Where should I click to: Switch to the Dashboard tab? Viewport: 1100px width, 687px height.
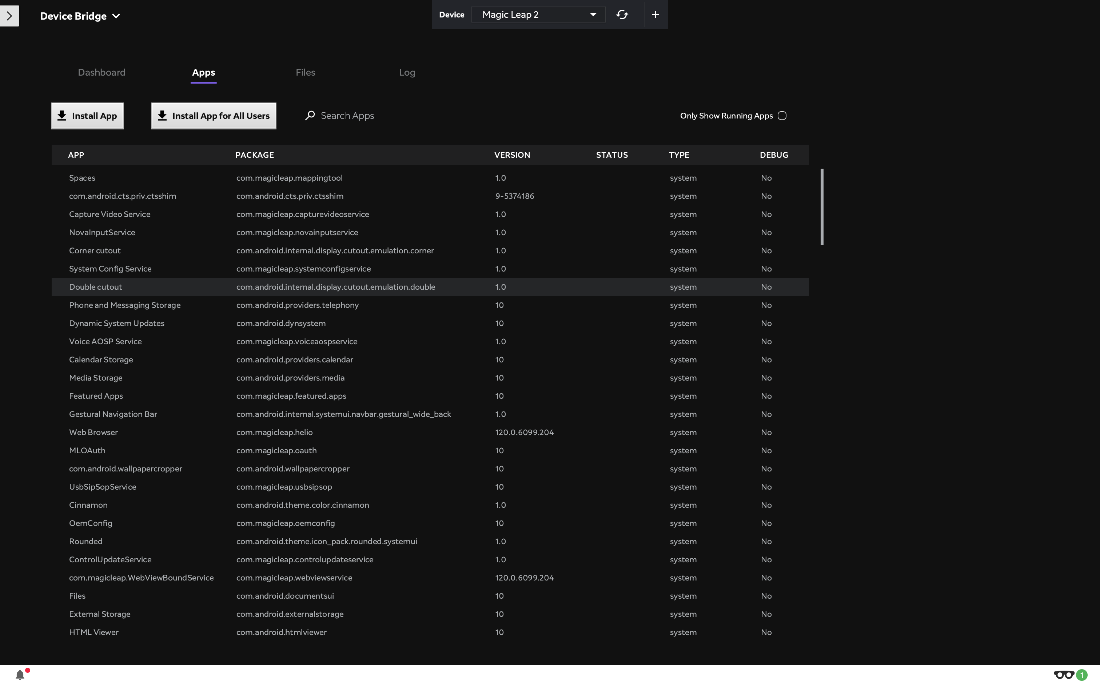tap(102, 72)
